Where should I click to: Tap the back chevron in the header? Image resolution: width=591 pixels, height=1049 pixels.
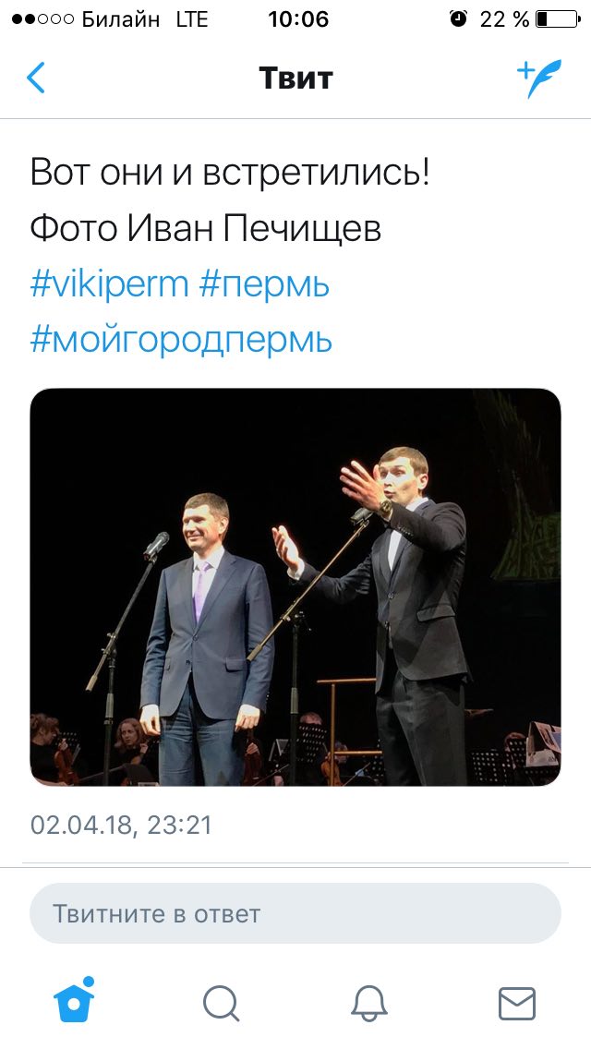36,78
